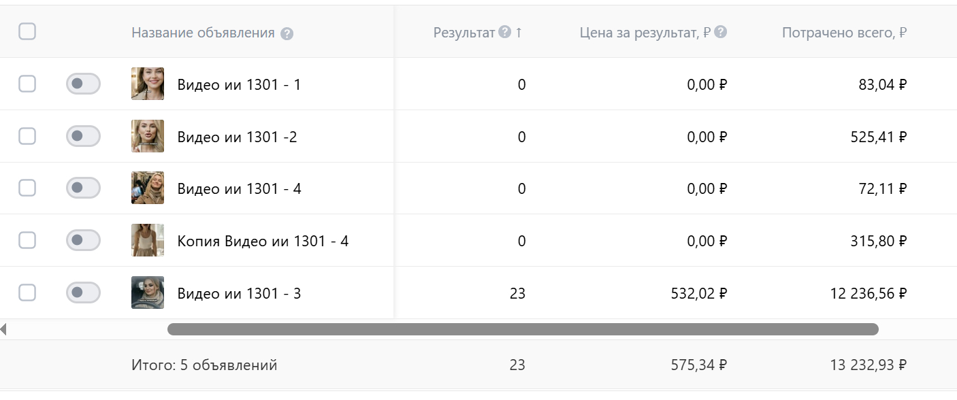The image size is (957, 400).
Task: Sort by Название объявления column header
Action: point(203,33)
